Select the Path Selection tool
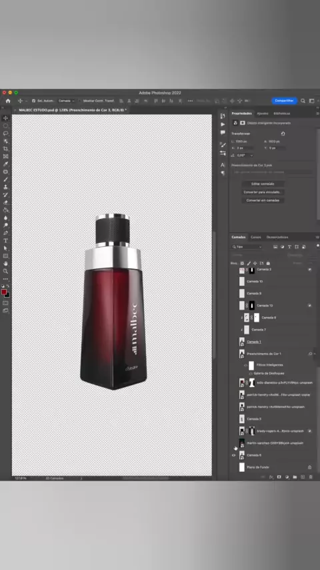The height and width of the screenshot is (570, 320). (5, 248)
